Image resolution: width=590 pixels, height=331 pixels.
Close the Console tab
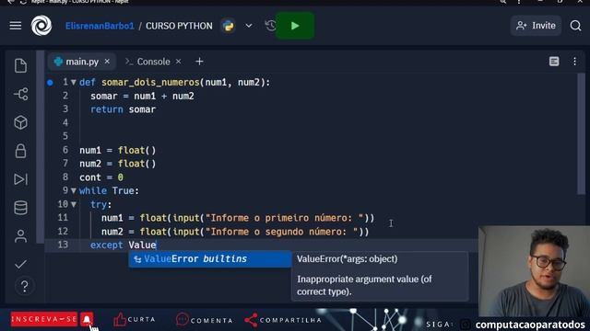coord(178,62)
